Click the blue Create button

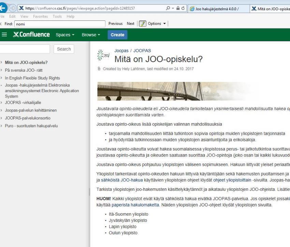click(117, 35)
